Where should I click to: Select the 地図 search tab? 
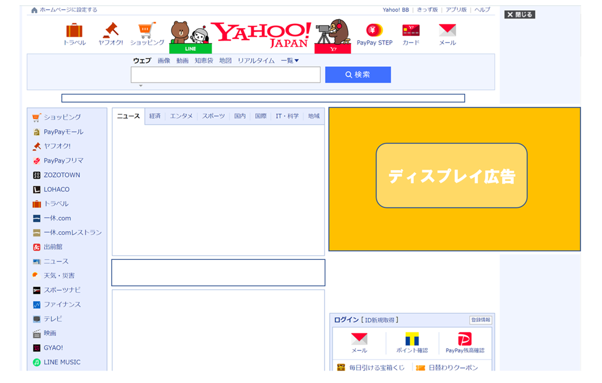[x=225, y=60]
